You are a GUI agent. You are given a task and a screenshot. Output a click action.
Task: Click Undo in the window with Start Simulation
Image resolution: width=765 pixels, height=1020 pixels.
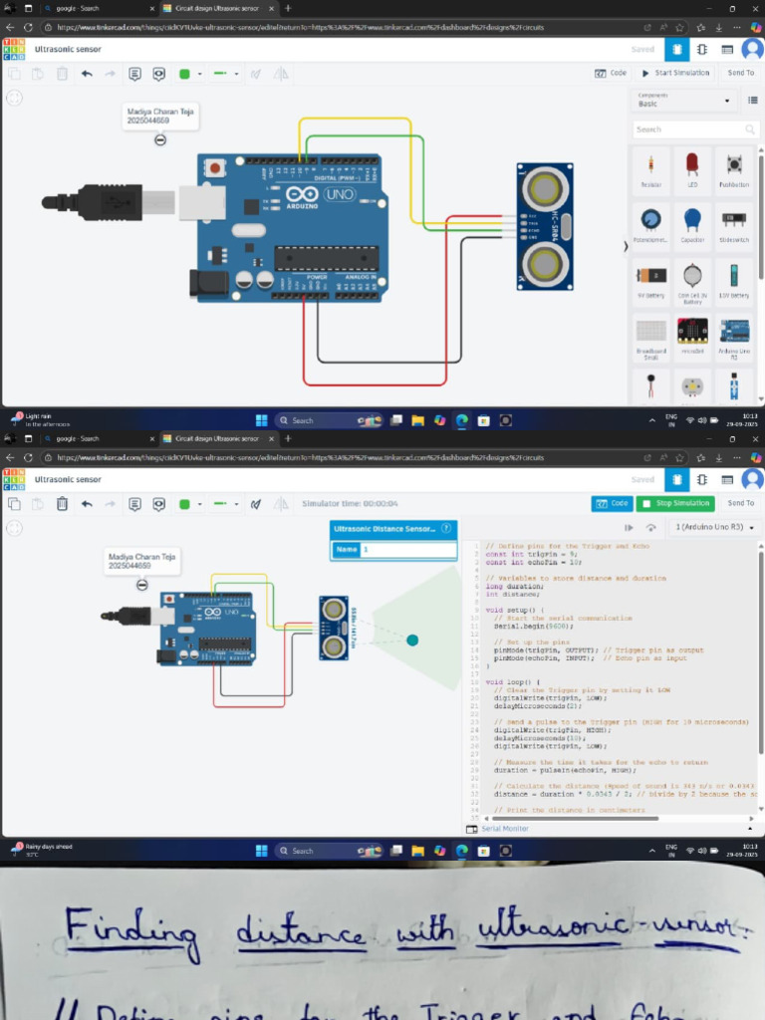[87, 74]
